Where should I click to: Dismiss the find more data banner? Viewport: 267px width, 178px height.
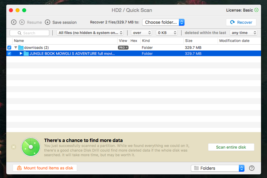tap(14, 147)
